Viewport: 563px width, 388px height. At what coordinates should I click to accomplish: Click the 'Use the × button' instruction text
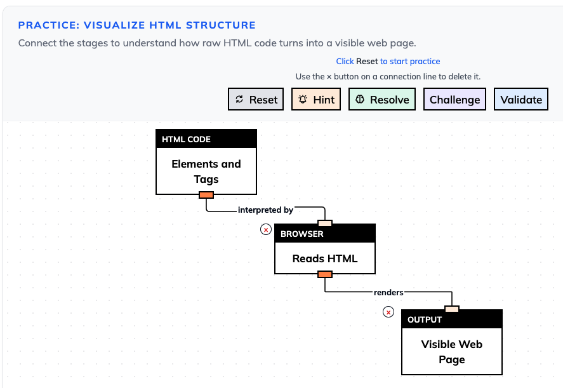(388, 77)
